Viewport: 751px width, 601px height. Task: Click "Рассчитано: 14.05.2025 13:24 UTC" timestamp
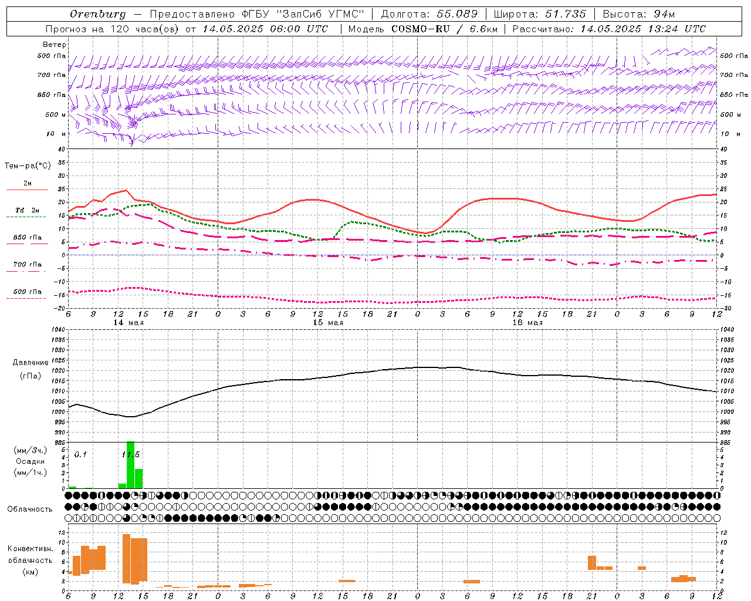[x=609, y=29]
